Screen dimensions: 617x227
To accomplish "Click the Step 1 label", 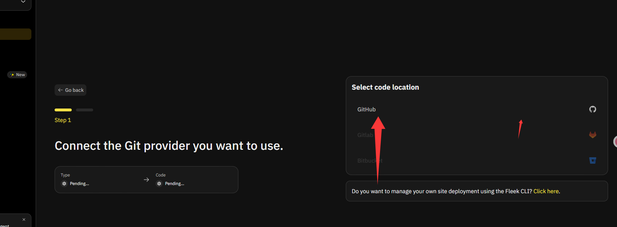I will click(63, 120).
